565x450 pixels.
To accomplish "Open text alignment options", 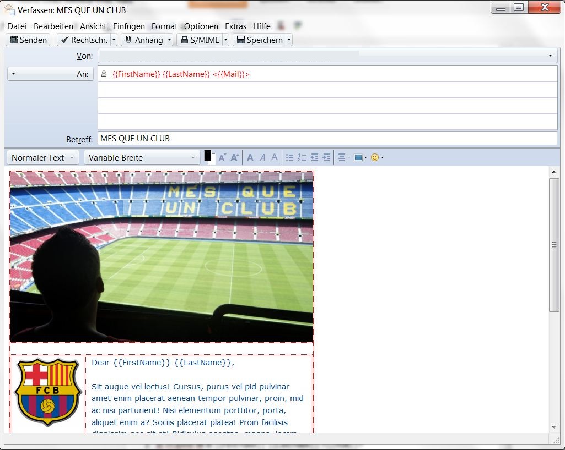I will pos(344,157).
